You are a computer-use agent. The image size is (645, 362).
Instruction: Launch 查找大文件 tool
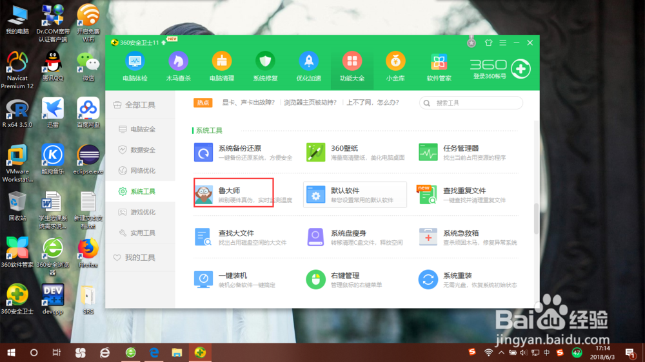[240, 237]
